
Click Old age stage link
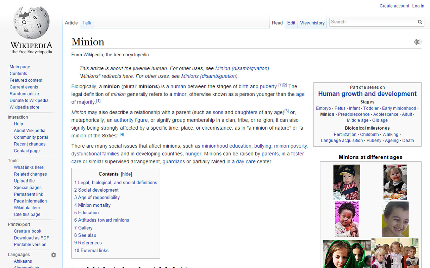pos(380,120)
